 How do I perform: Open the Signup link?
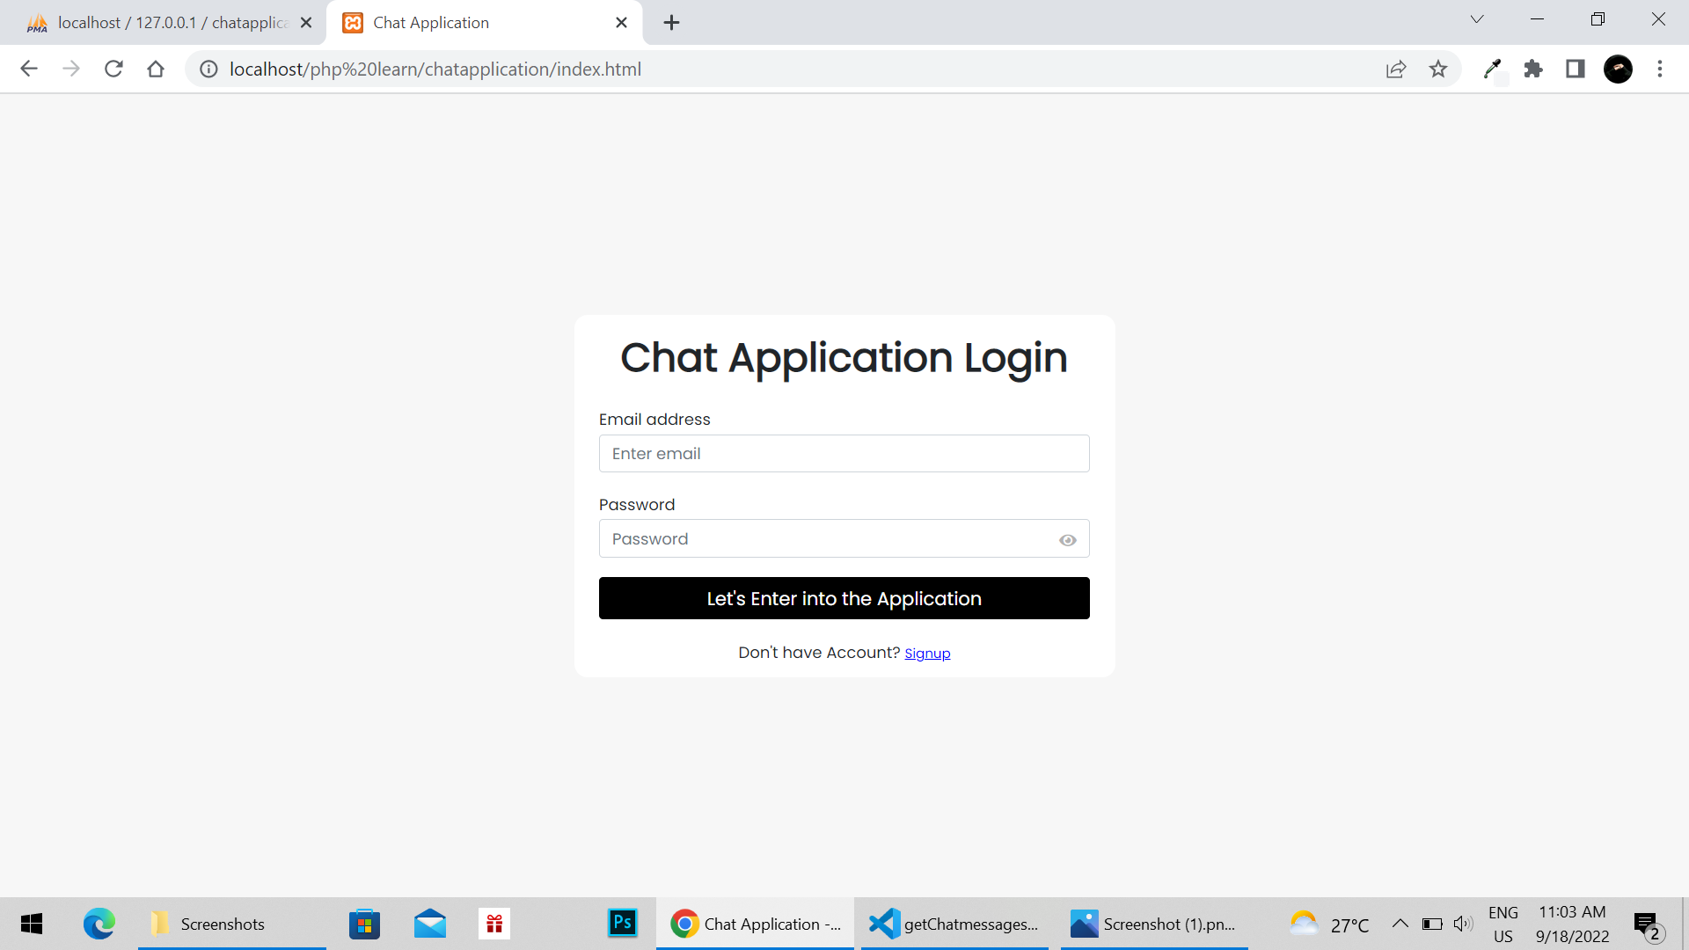tap(927, 653)
